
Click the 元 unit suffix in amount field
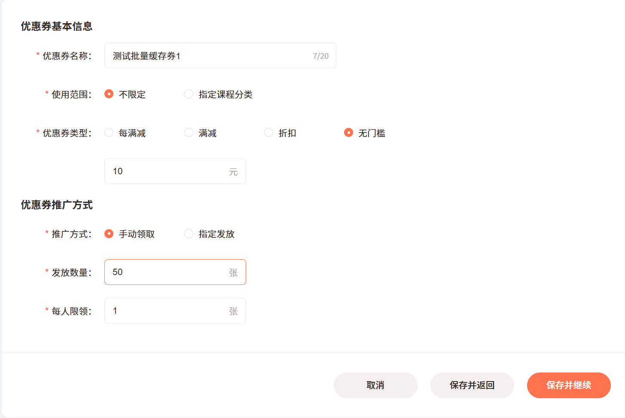click(x=233, y=172)
